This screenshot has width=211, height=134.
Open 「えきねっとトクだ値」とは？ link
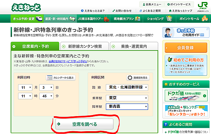(185, 69)
